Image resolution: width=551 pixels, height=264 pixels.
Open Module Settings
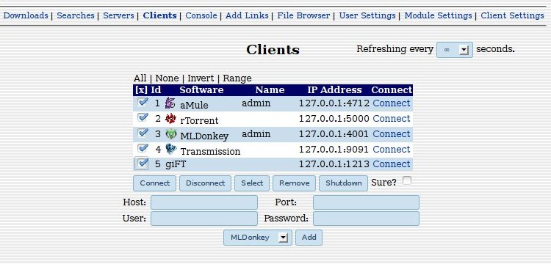pyautogui.click(x=438, y=15)
